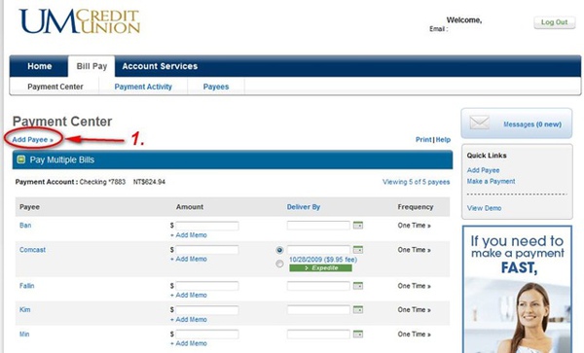Click Add Memo for Min
This screenshot has width=584, height=353.
point(189,343)
